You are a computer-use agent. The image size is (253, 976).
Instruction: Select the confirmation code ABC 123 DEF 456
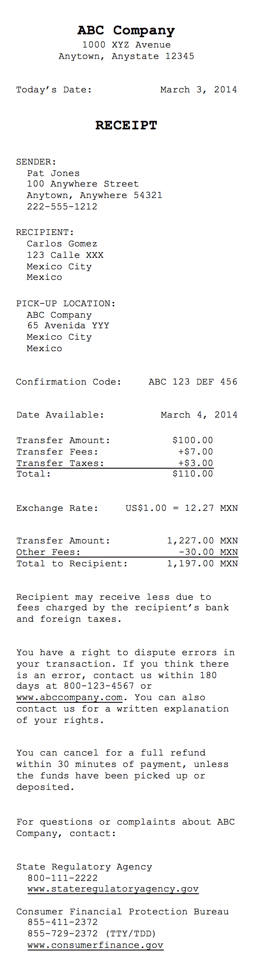tap(193, 382)
